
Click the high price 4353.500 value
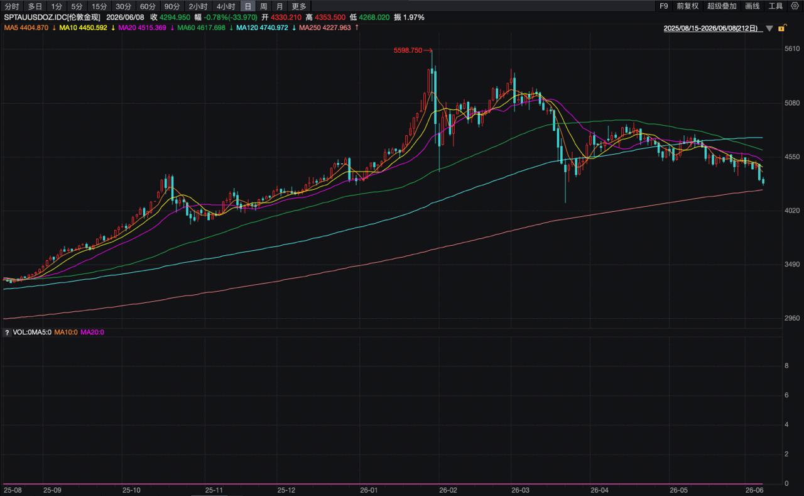[331, 17]
